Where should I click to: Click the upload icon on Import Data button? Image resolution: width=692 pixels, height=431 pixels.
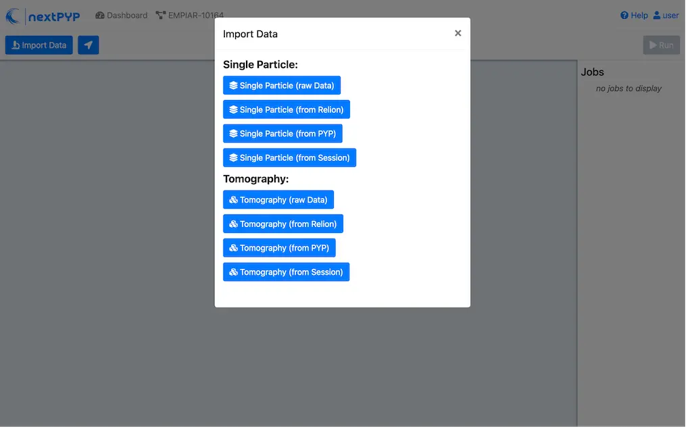(x=16, y=45)
